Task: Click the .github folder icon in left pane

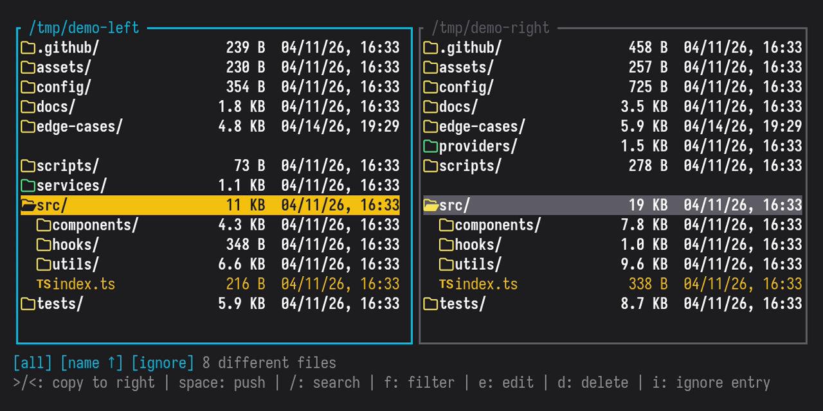Action: pos(28,48)
